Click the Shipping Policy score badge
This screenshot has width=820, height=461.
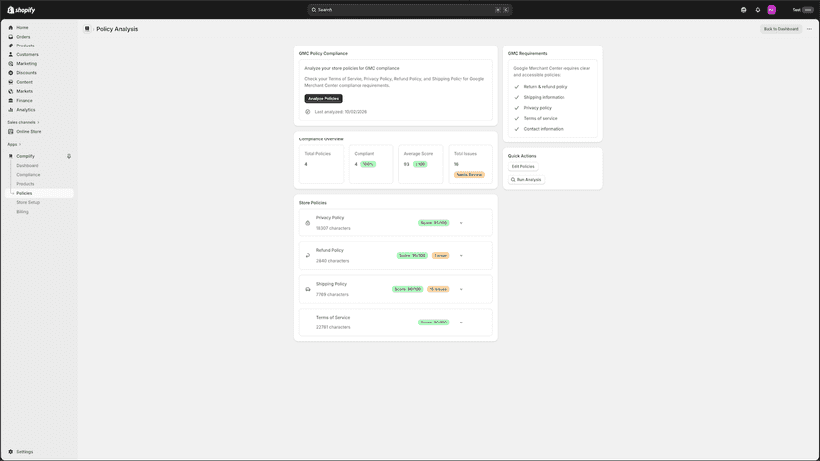(x=407, y=289)
